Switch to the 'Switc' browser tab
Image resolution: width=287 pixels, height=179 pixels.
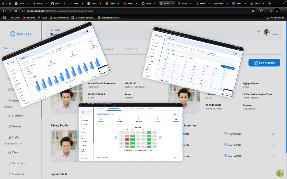239,3
